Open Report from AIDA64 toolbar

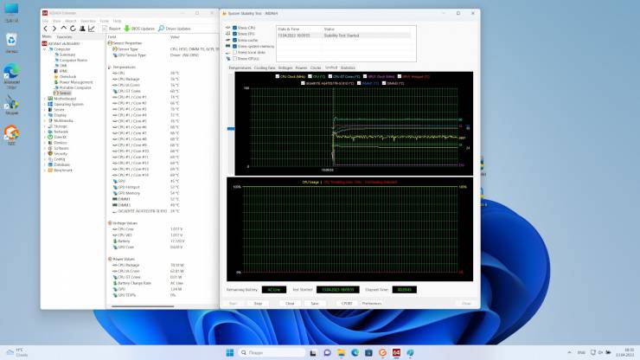112,29
